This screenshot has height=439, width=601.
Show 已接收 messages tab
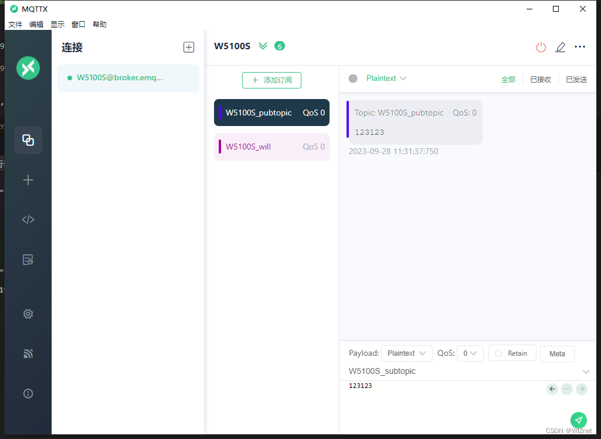541,79
